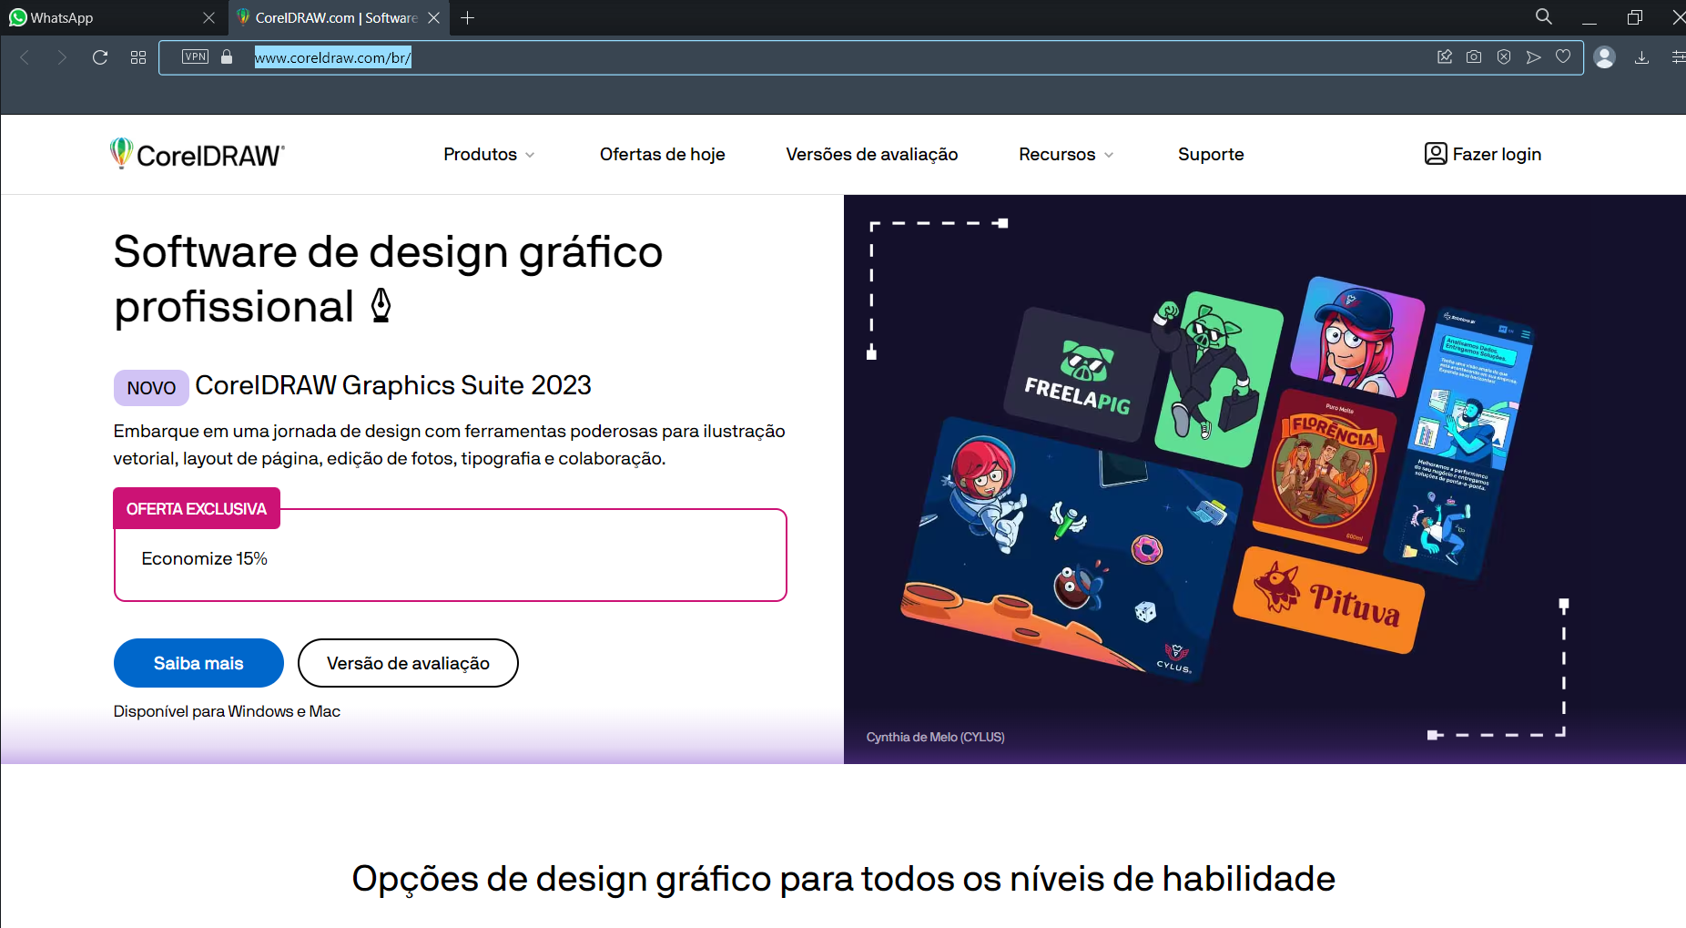This screenshot has width=1686, height=928.
Task: Click the Pituva orange artwork card
Action: click(x=1328, y=600)
